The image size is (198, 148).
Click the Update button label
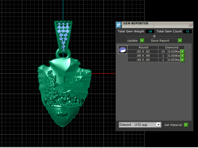click(x=132, y=41)
